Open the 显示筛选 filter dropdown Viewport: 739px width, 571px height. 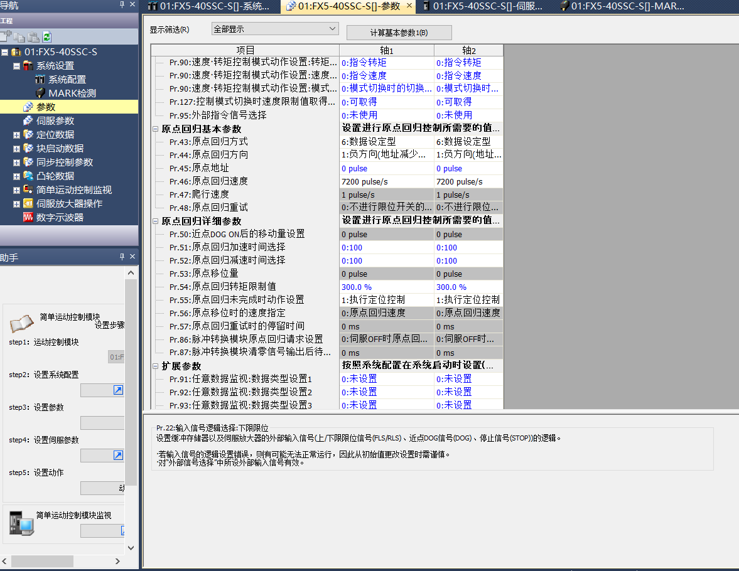[x=275, y=29]
